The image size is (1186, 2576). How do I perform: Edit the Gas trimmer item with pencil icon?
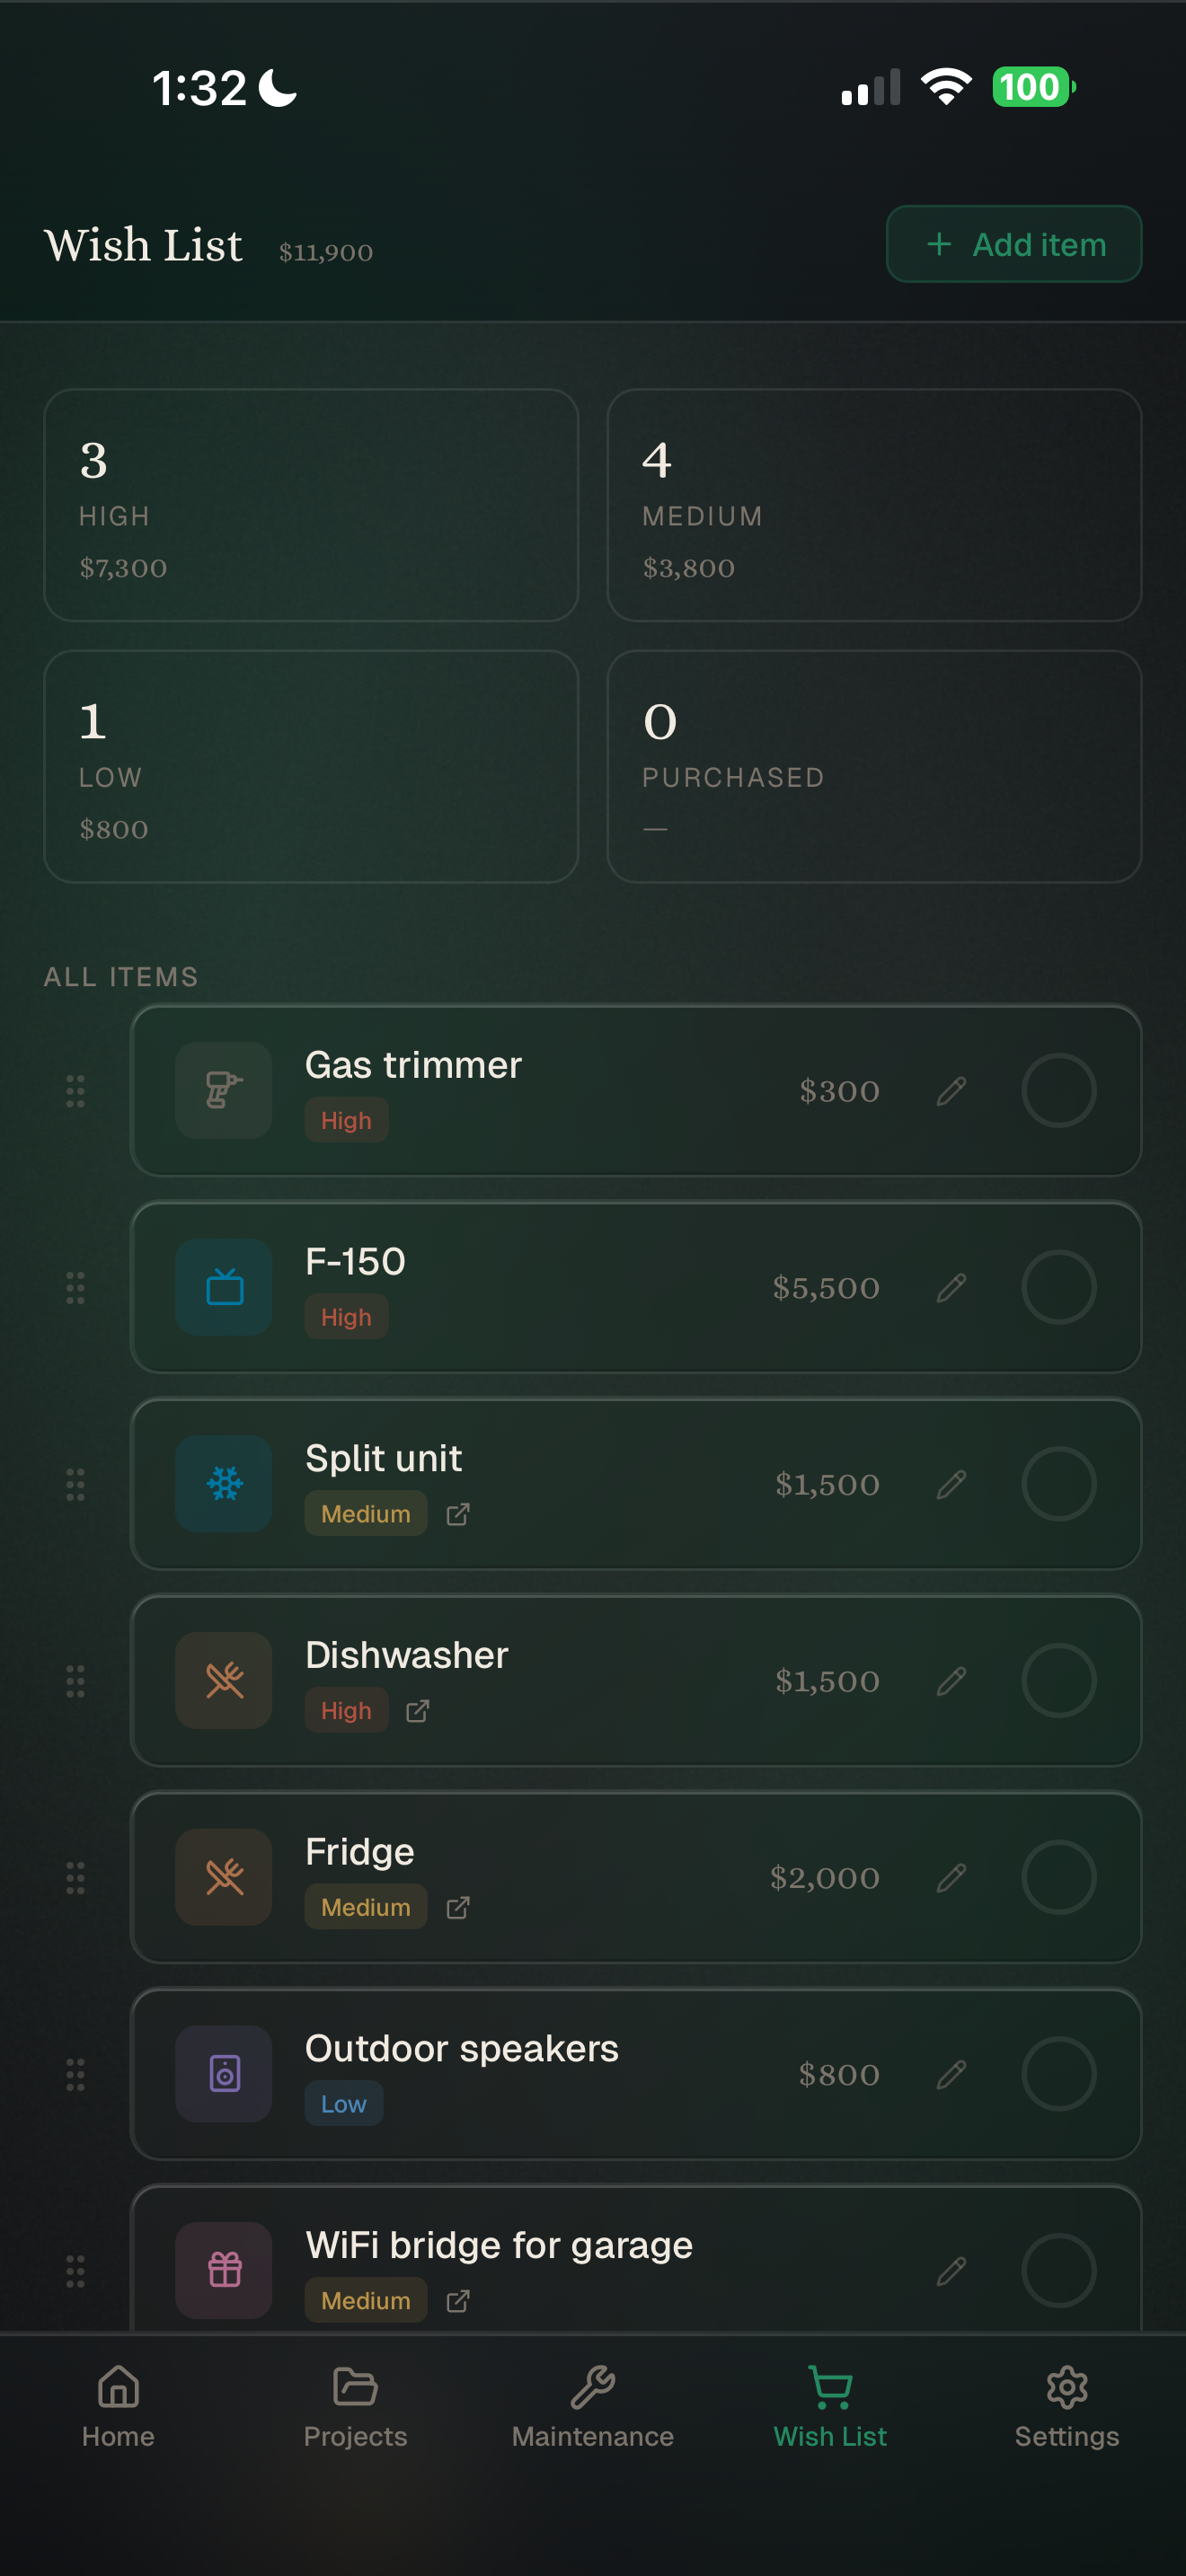pos(951,1090)
